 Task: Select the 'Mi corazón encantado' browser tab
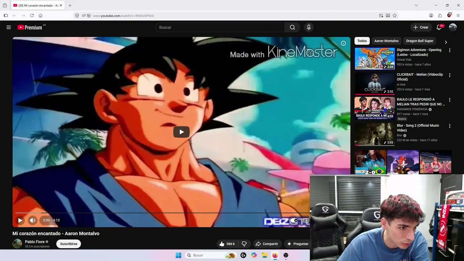pos(38,5)
